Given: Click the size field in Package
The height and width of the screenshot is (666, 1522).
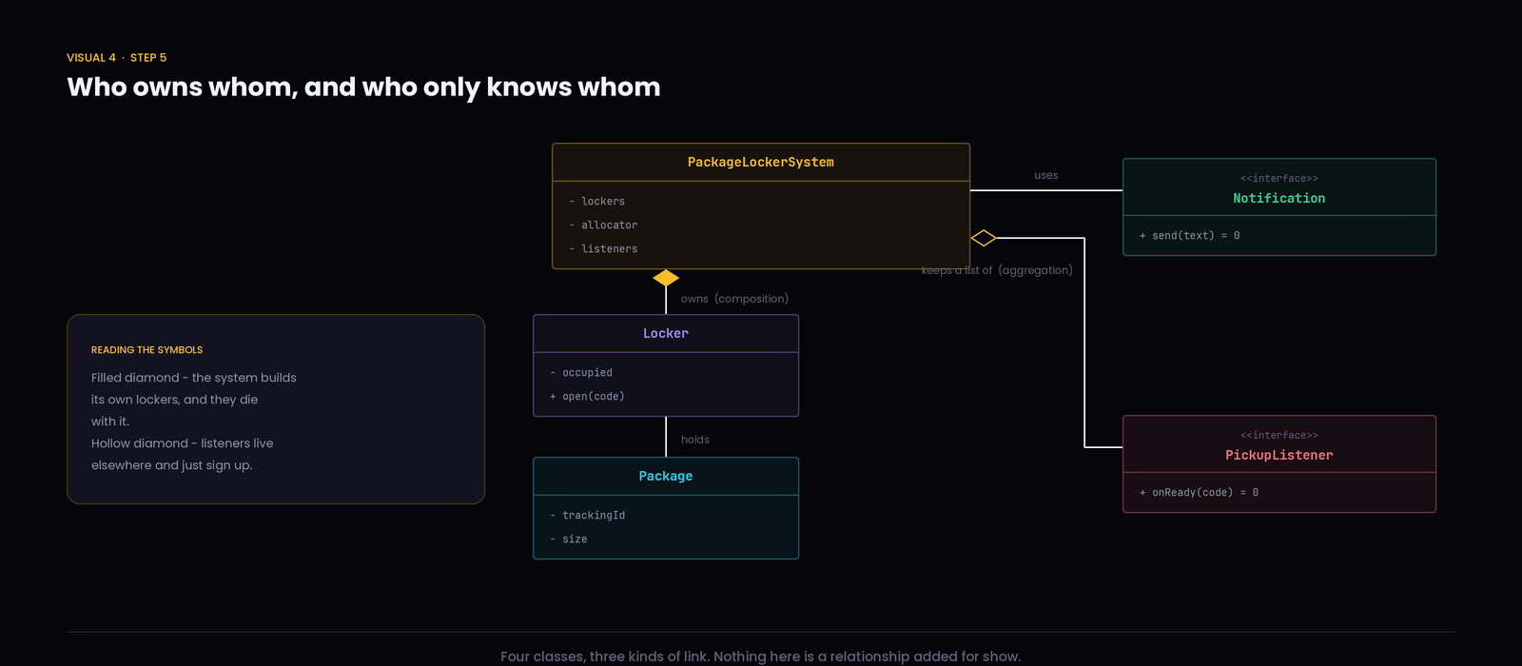Looking at the screenshot, I should (569, 539).
